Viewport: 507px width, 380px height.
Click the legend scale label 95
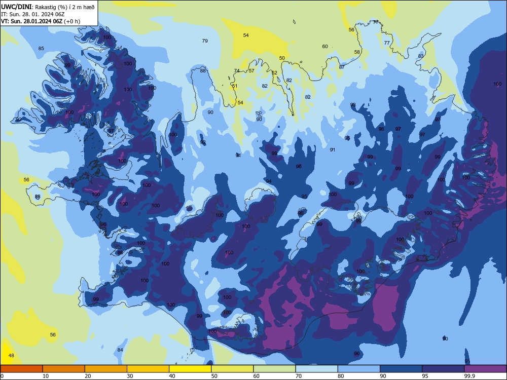[425, 376]
